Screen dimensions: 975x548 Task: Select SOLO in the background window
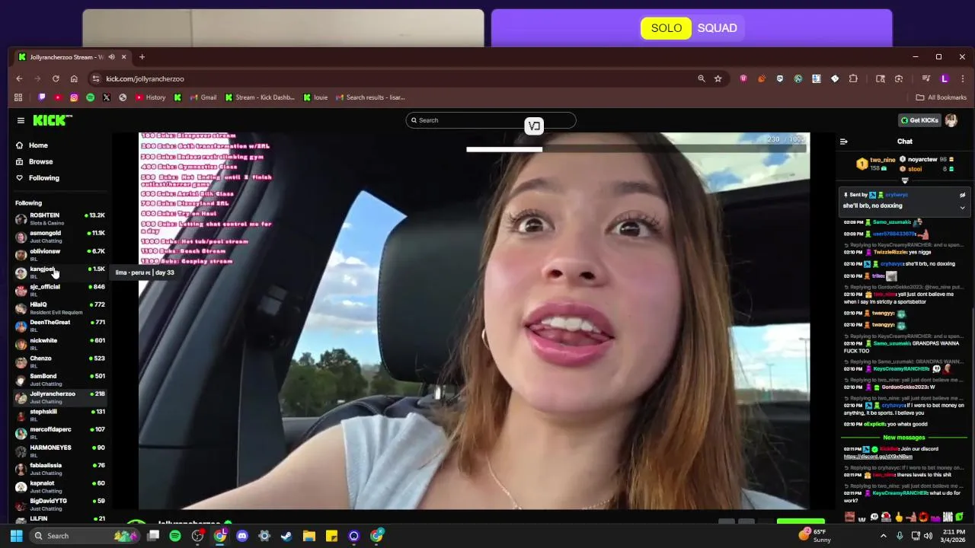pyautogui.click(x=666, y=28)
